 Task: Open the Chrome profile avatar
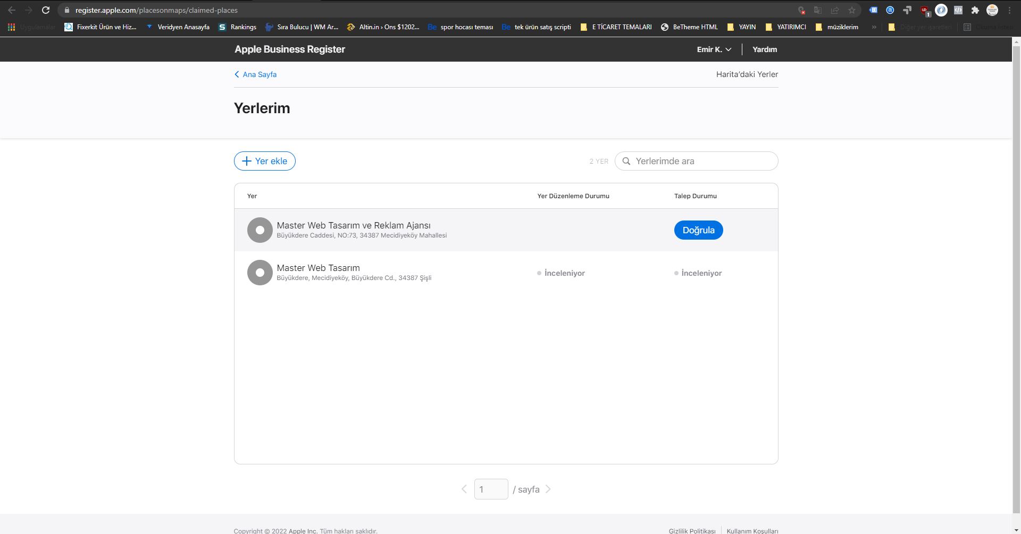coord(992,10)
